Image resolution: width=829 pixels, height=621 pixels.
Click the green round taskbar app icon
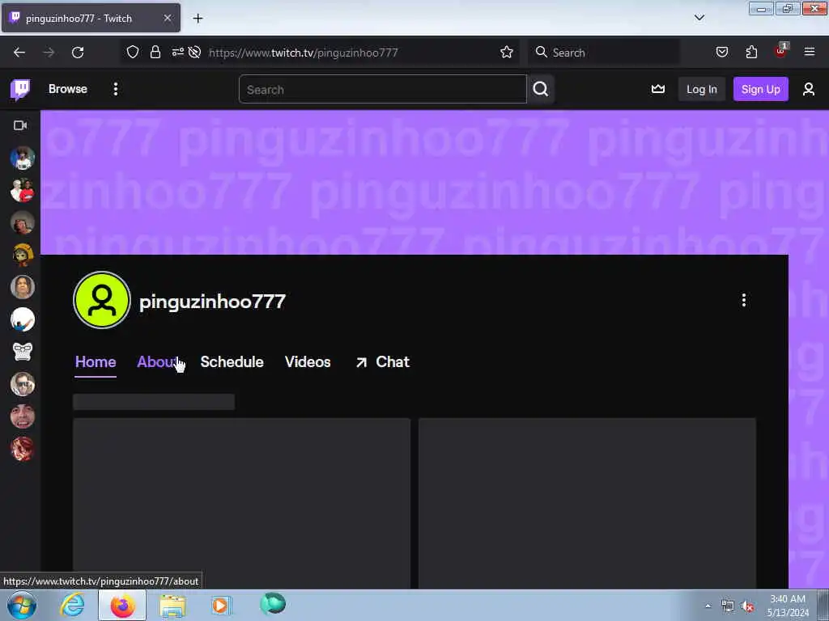273,603
